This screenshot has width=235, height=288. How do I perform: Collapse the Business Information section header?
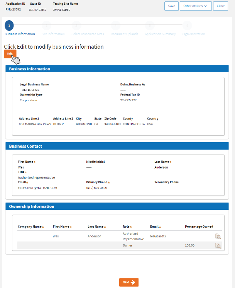[x=117, y=69]
